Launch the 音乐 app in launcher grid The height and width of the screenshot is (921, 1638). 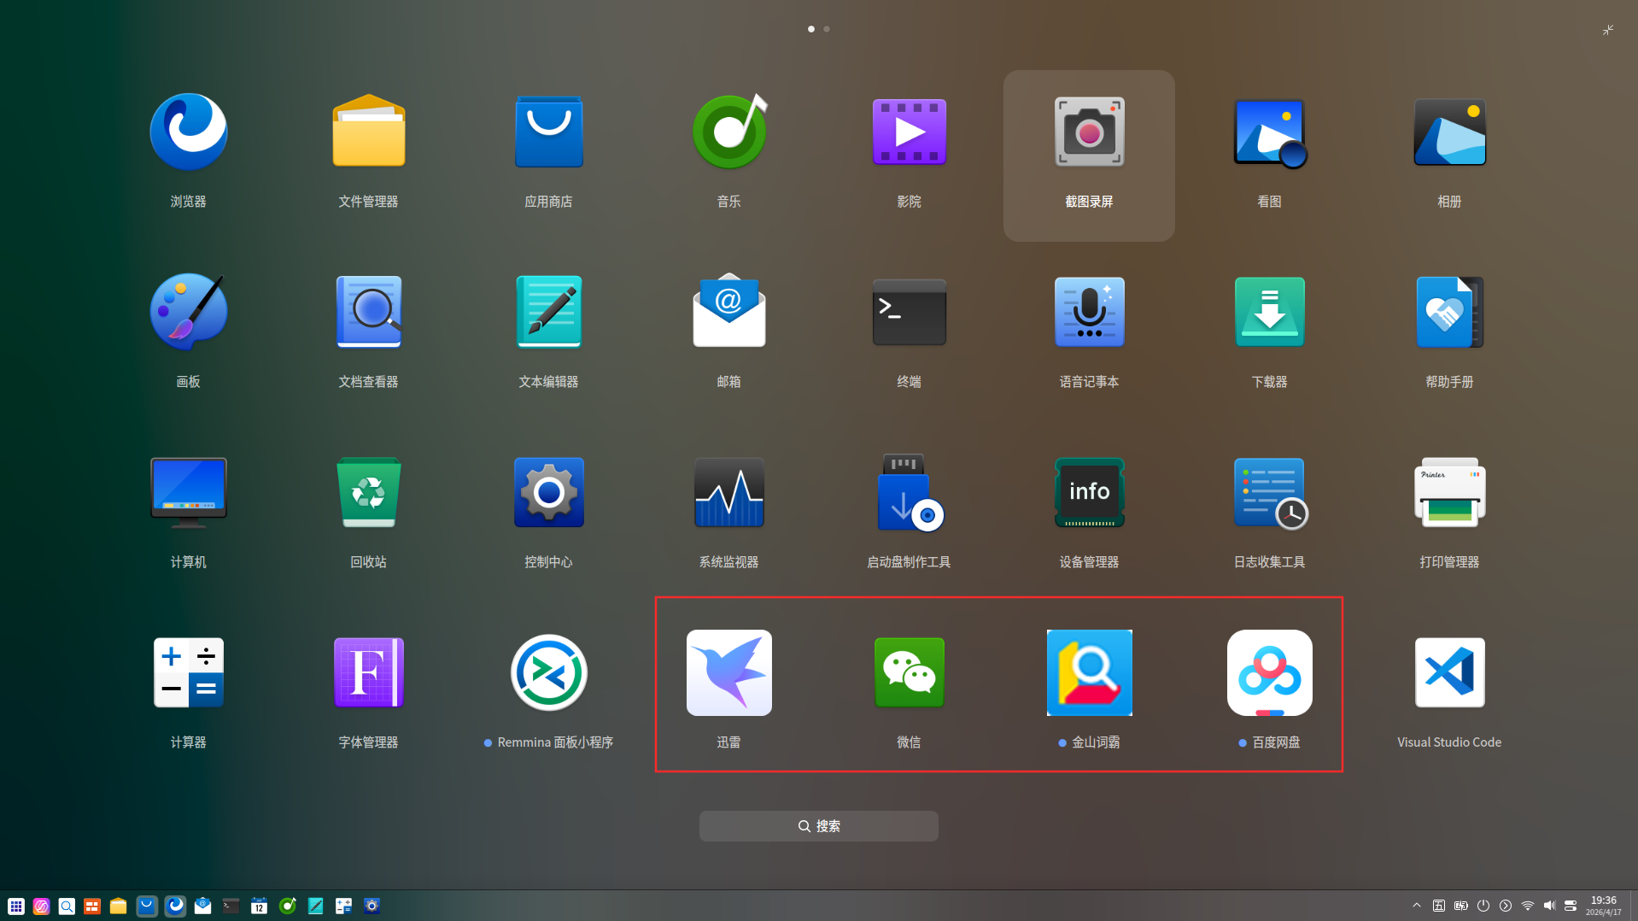pos(729,132)
